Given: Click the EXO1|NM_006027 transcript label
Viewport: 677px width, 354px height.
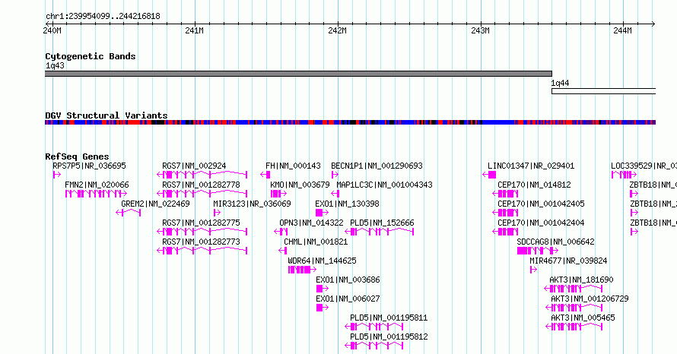Looking at the screenshot, I should (x=348, y=299).
